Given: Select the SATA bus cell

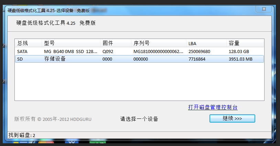Looking at the screenshot, I should (22, 51).
